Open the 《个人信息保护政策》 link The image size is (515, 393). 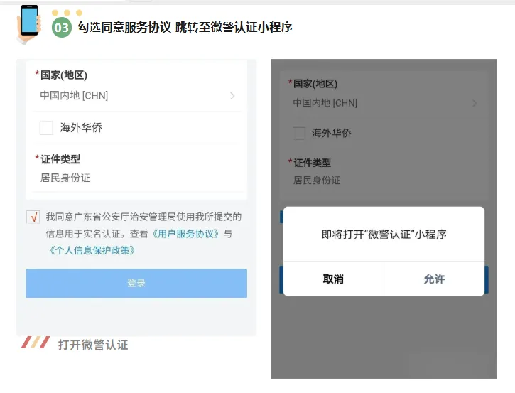[91, 250]
